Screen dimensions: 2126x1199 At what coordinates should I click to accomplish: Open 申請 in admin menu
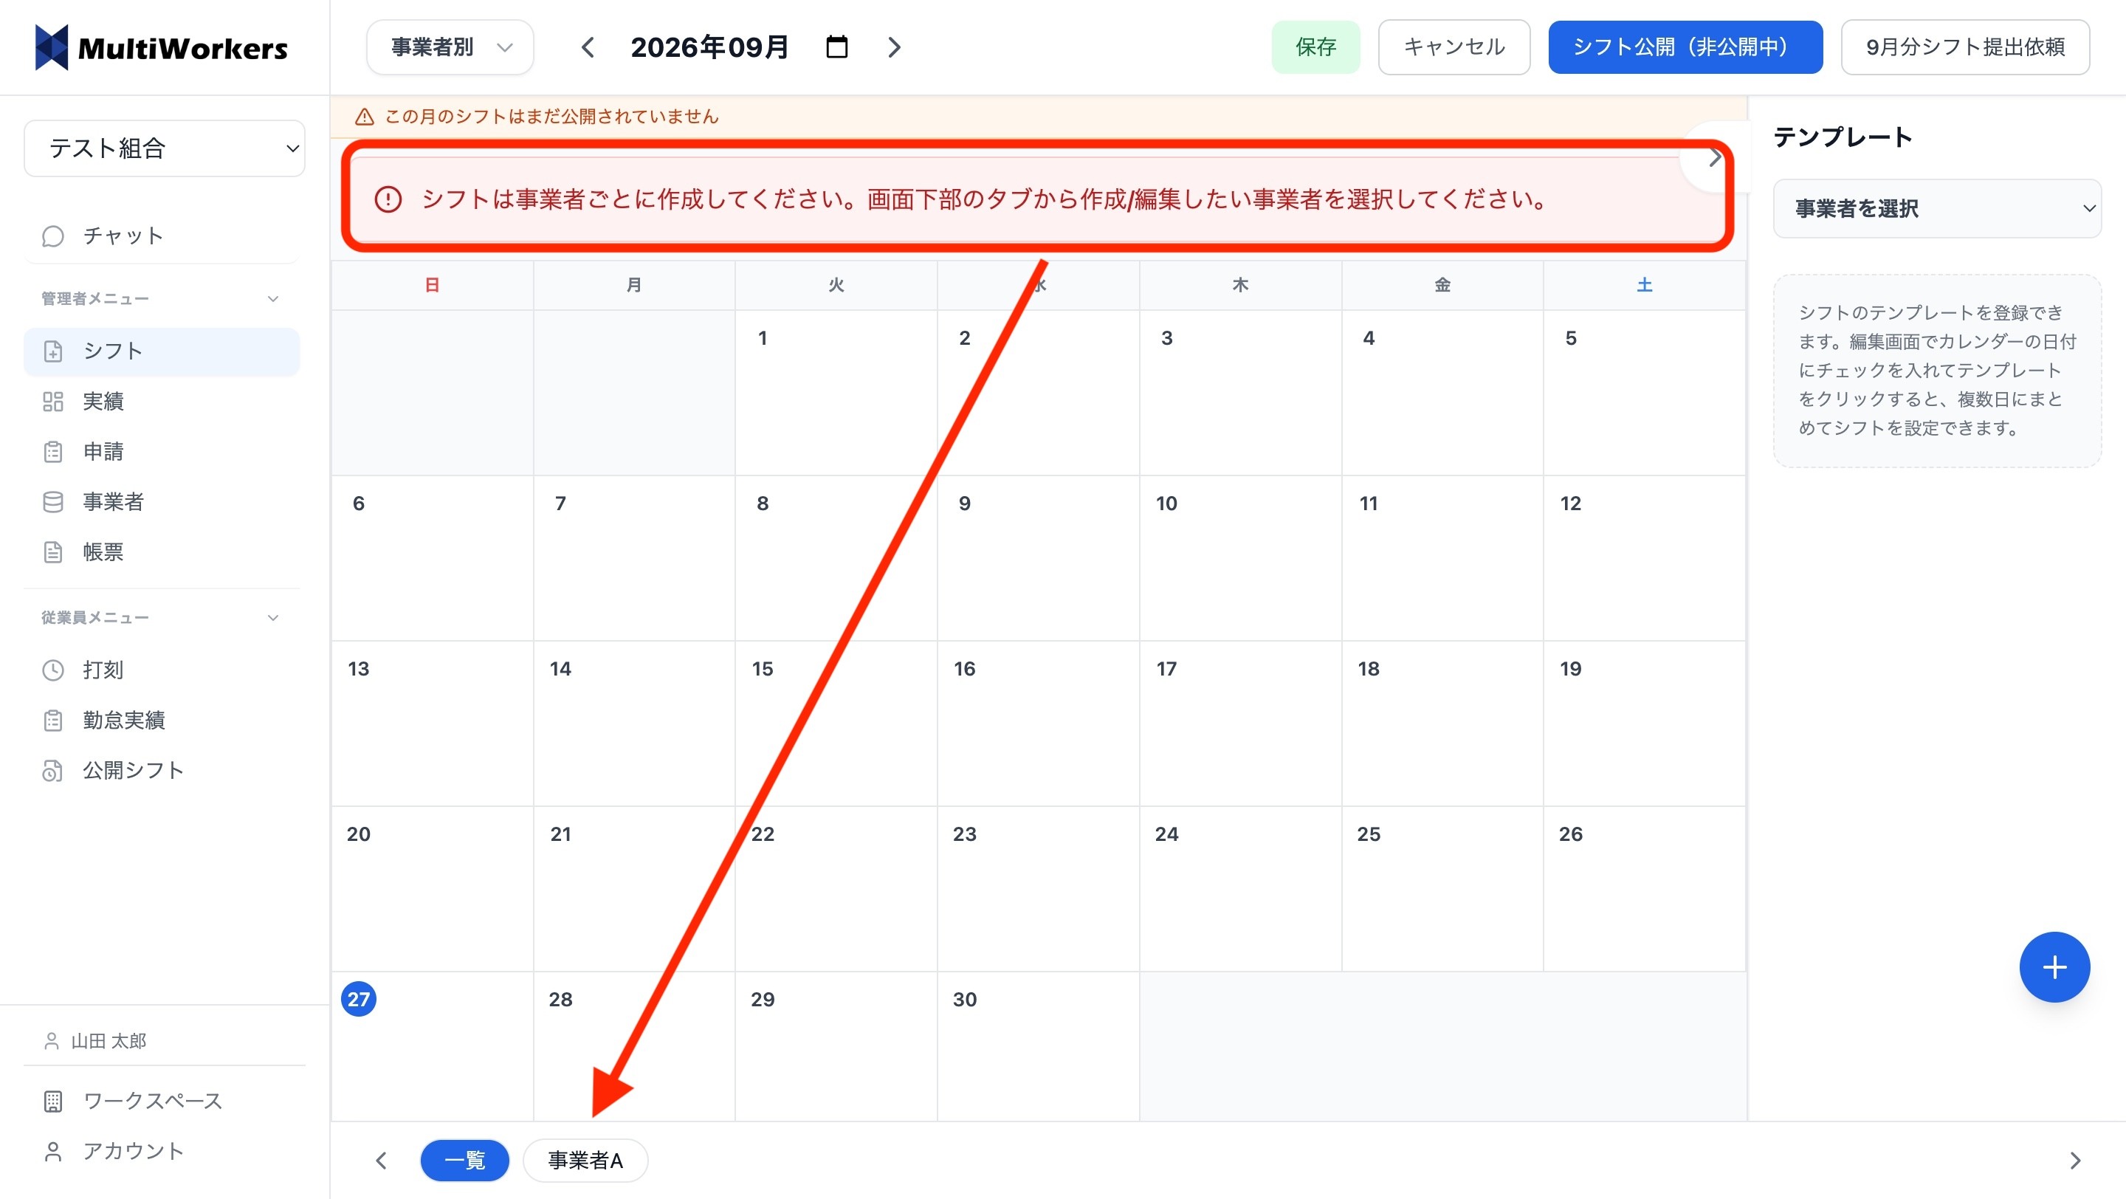coord(162,451)
